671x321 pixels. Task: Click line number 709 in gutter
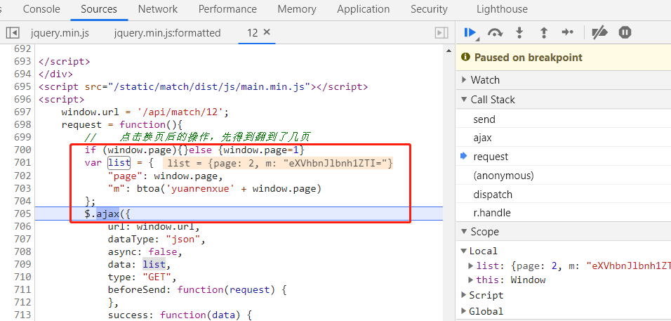[x=22, y=264]
